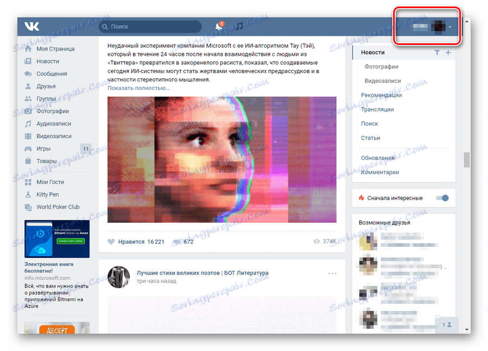
Task: Click the newspaper icon beside Новости
Action: click(28, 61)
